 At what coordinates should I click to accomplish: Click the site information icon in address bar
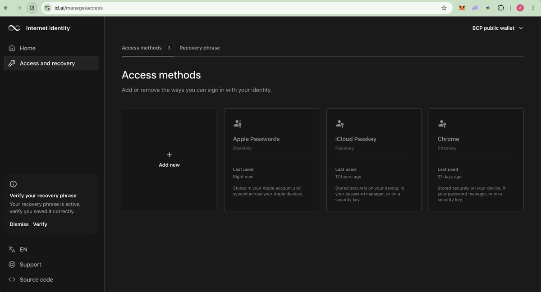(x=48, y=8)
